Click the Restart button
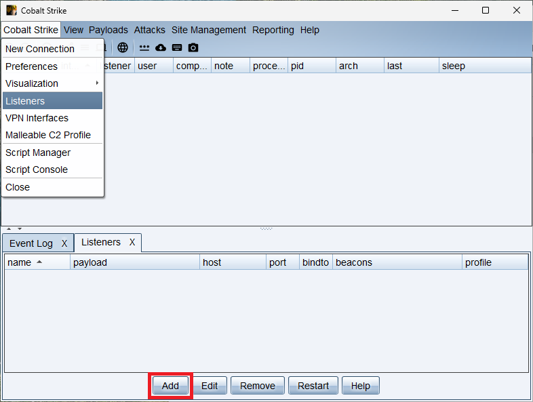The width and height of the screenshot is (533, 402). [313, 386]
